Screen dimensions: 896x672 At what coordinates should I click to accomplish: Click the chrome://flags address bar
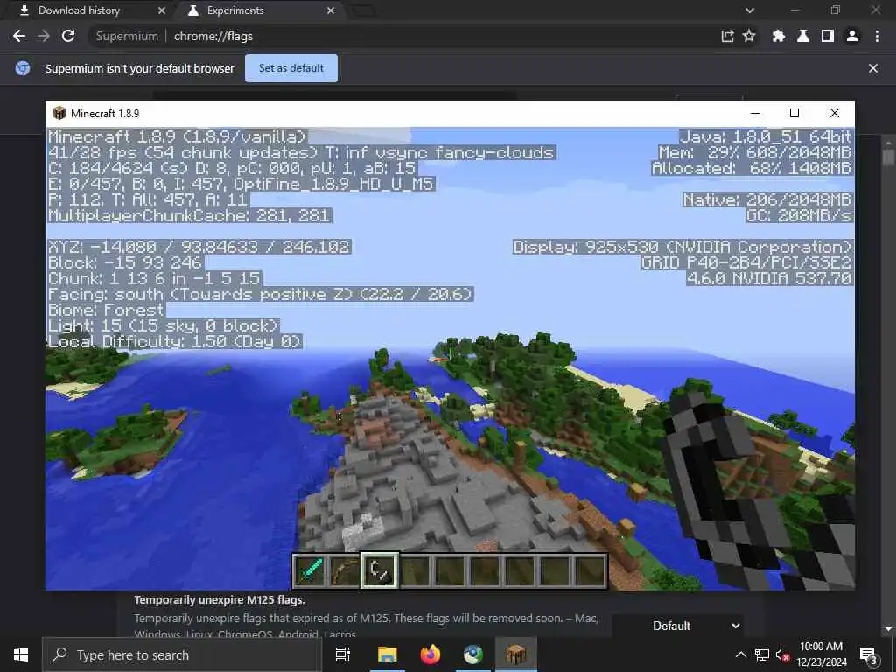(400, 36)
